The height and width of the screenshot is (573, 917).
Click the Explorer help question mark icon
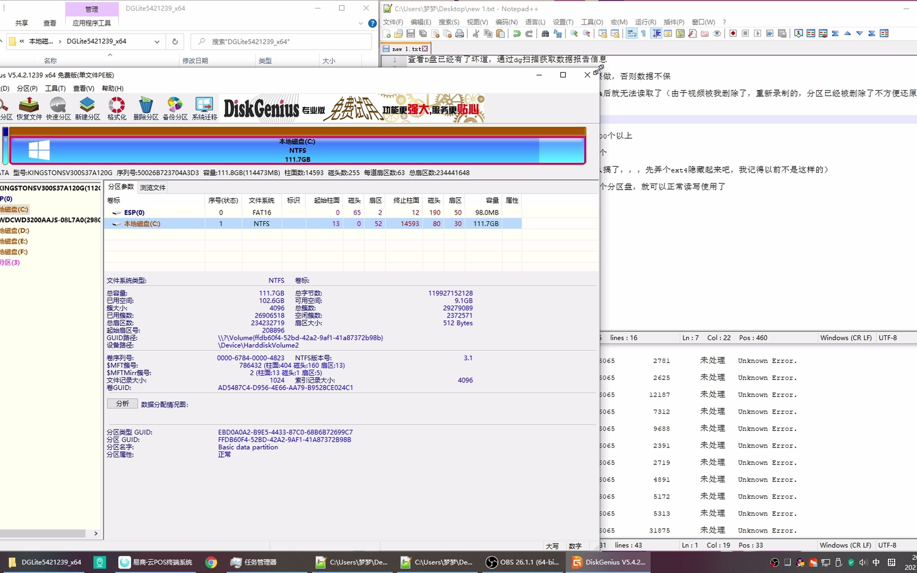pos(373,24)
